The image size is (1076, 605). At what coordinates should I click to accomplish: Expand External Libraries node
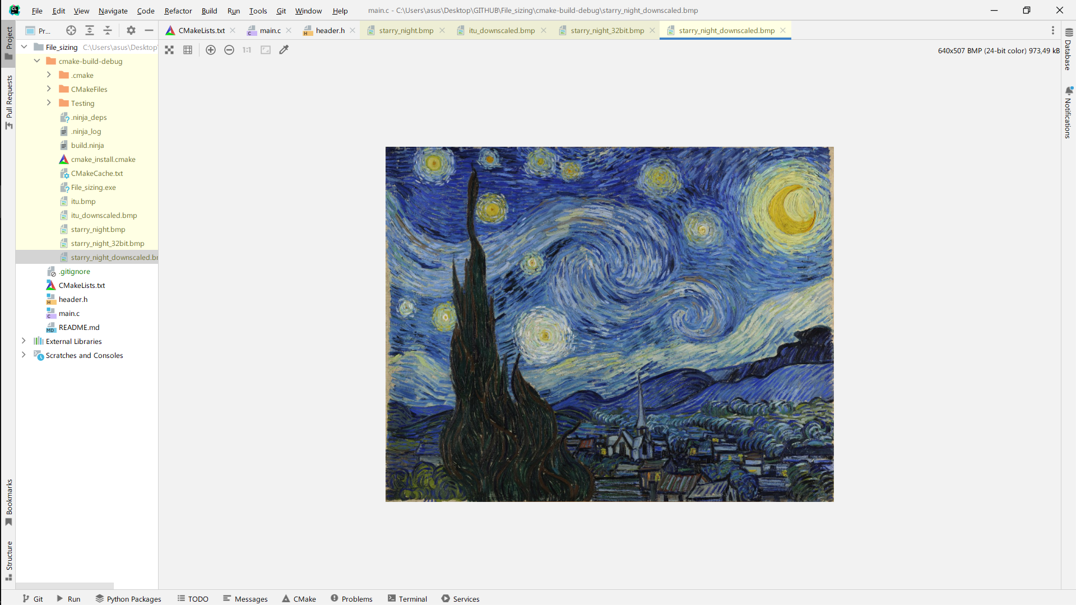tap(24, 341)
